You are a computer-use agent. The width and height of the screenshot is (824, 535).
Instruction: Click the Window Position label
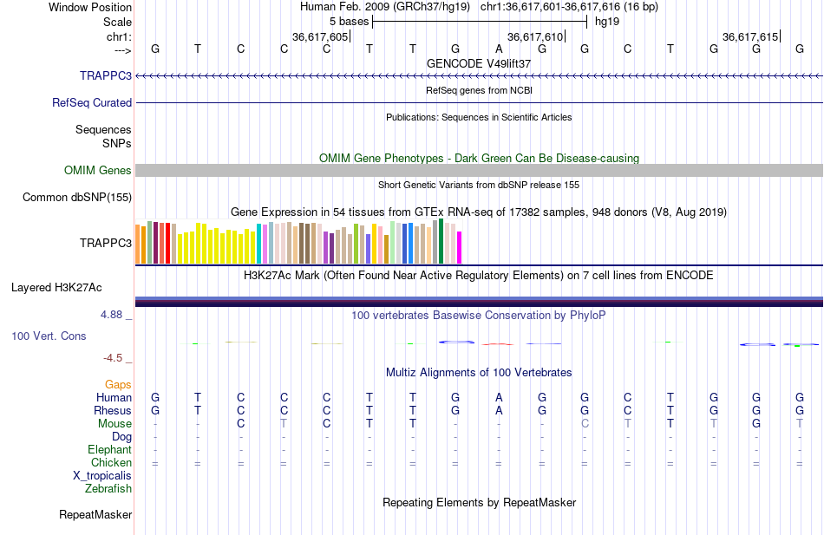pos(90,7)
